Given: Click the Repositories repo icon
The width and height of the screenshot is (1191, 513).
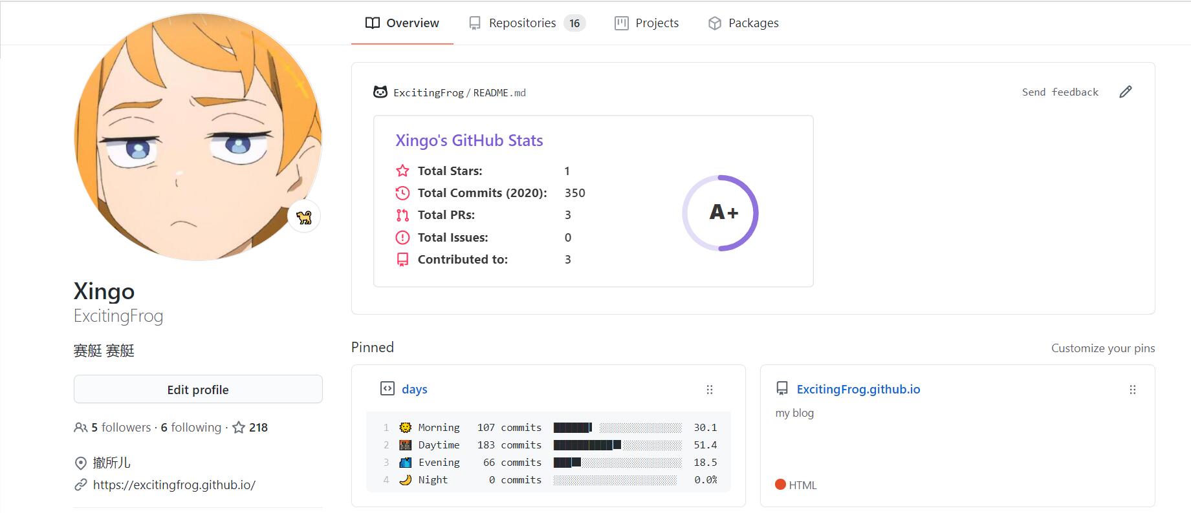Looking at the screenshot, I should [x=475, y=23].
